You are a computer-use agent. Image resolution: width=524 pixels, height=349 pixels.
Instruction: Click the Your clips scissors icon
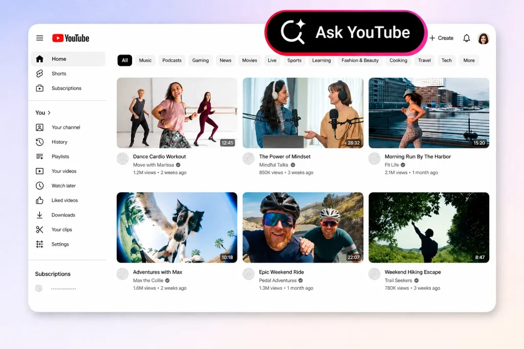(39, 229)
